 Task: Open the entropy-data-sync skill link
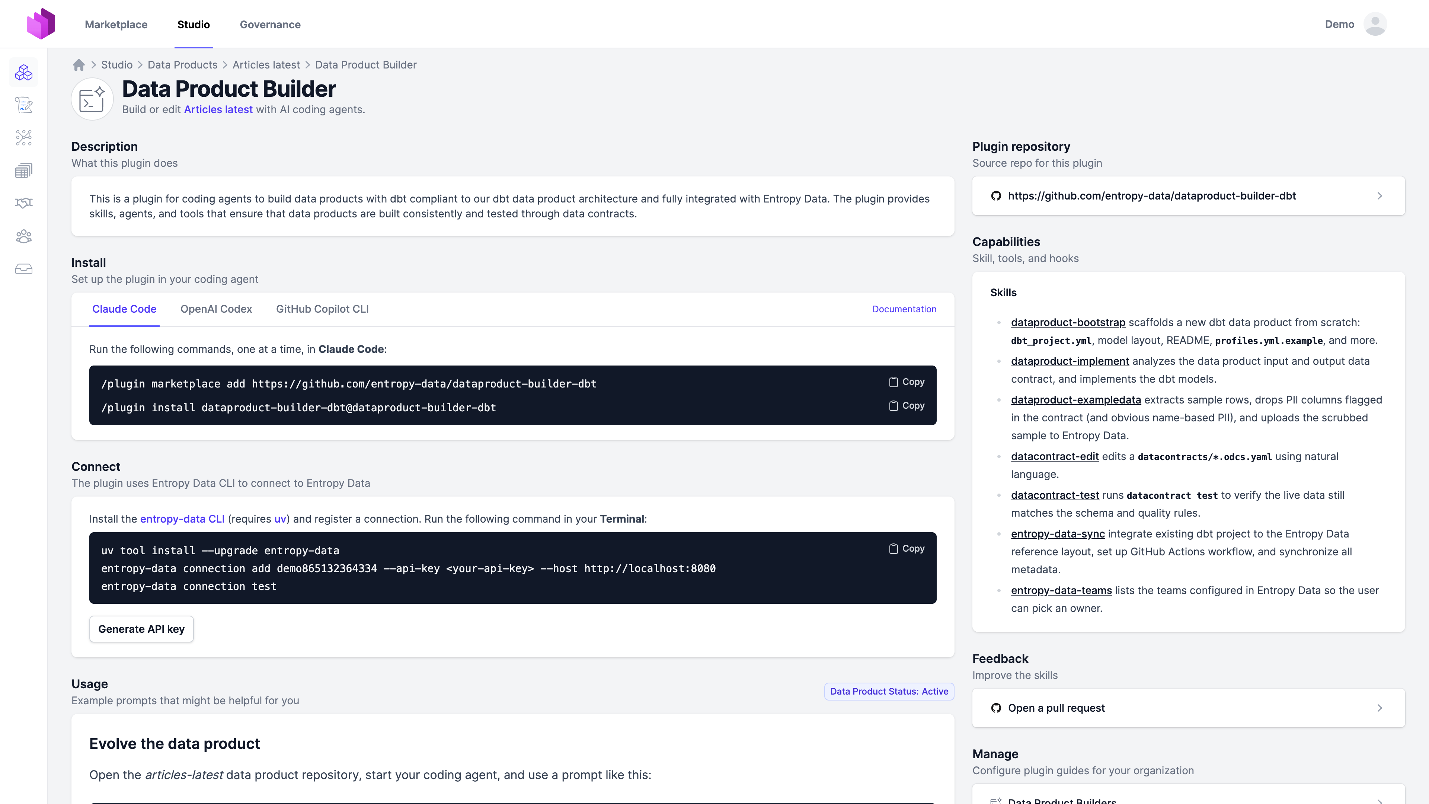pyautogui.click(x=1058, y=534)
